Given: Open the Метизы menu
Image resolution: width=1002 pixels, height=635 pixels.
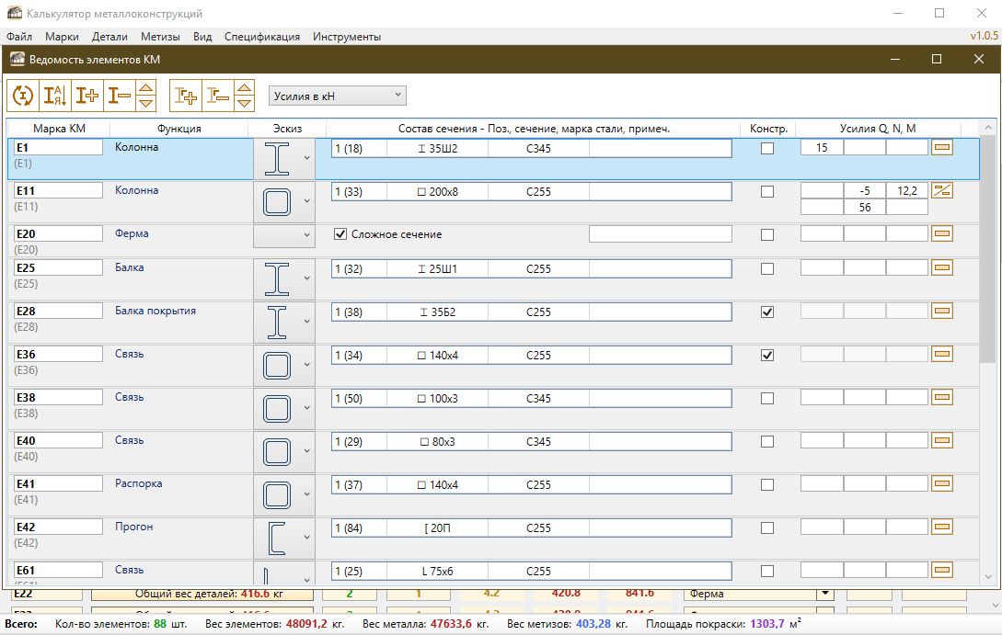Looking at the screenshot, I should [160, 37].
